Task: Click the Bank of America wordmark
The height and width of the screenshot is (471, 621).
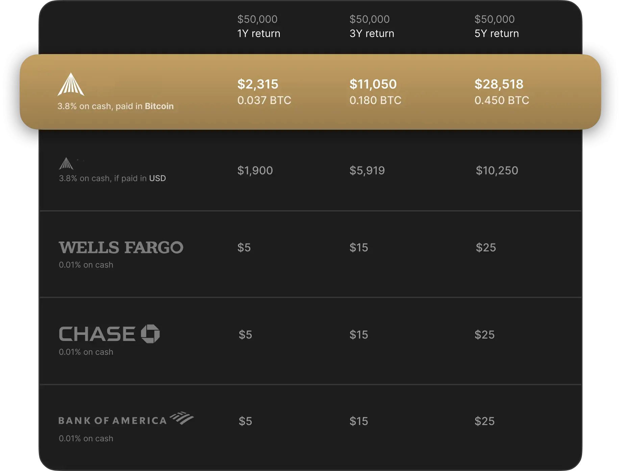Action: [x=113, y=421]
